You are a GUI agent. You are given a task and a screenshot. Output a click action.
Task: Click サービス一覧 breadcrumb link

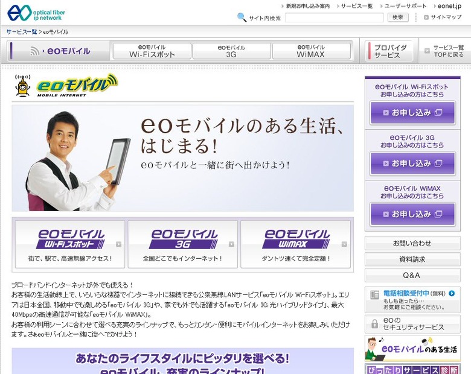22,32
